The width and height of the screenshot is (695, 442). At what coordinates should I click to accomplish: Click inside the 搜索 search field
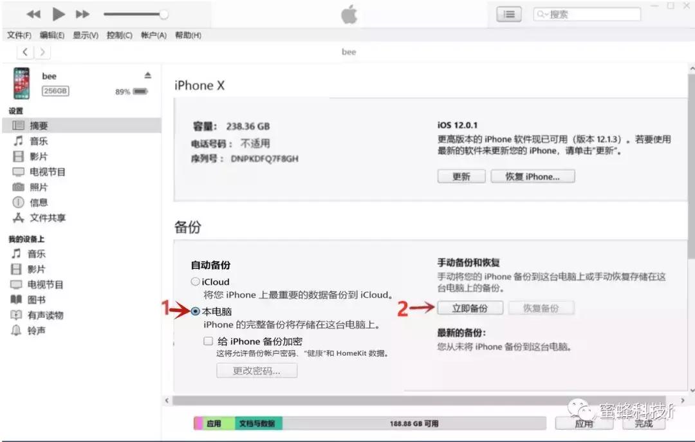(x=586, y=14)
